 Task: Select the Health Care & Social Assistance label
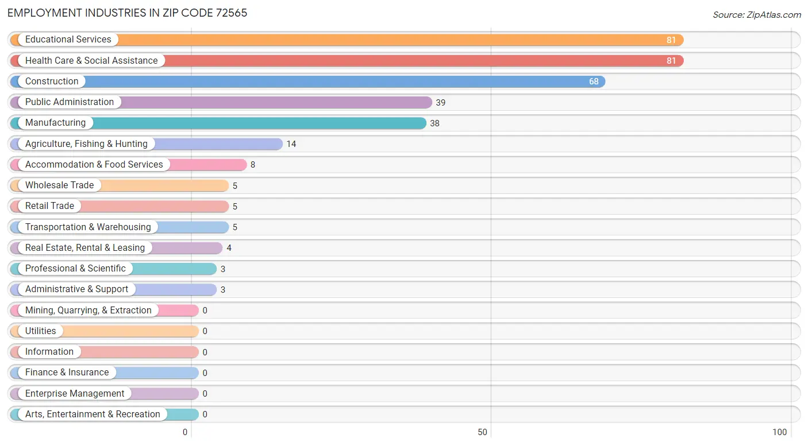[91, 60]
